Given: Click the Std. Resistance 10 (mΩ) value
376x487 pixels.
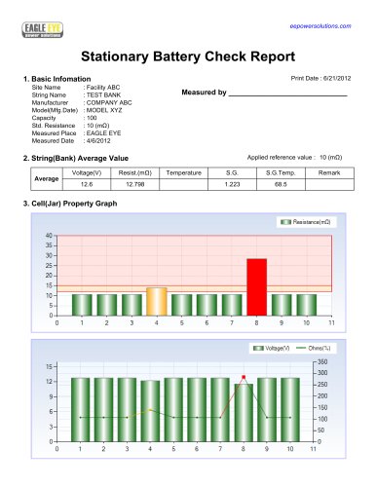Looking at the screenshot, I should click(97, 126).
